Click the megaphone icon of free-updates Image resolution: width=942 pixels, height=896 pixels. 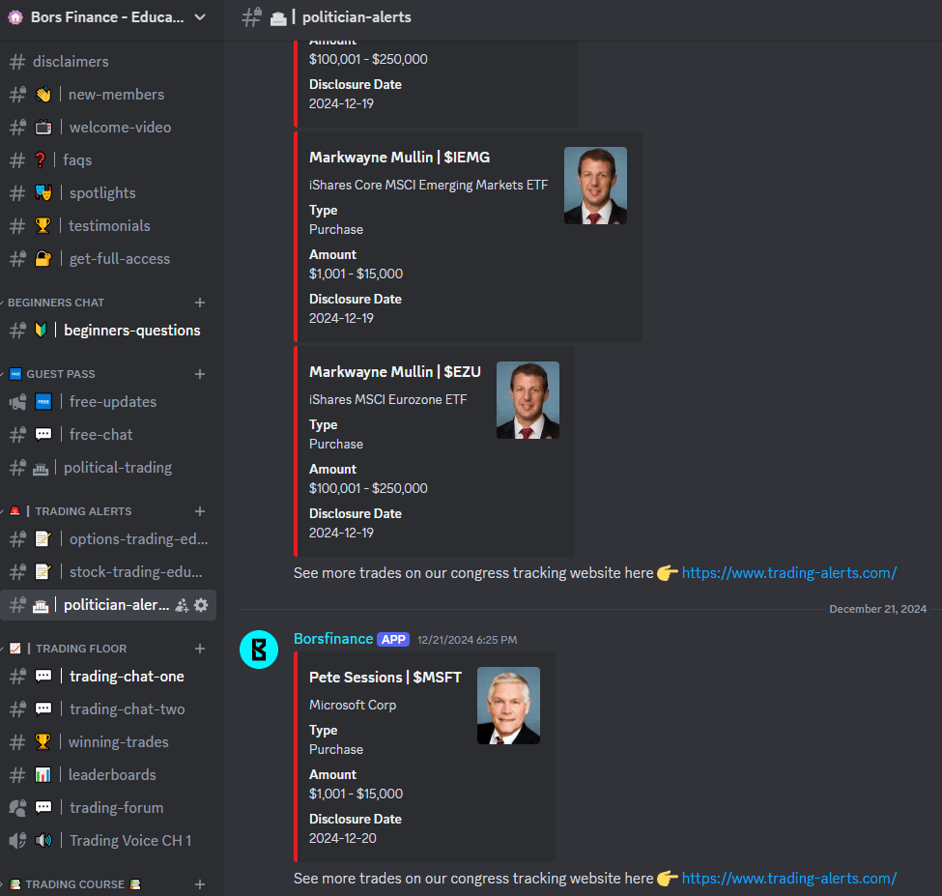(x=17, y=401)
